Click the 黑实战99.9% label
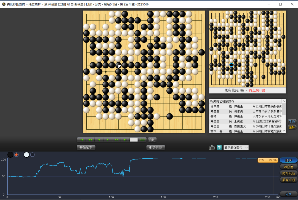This screenshot has height=200, width=298. click(234, 90)
